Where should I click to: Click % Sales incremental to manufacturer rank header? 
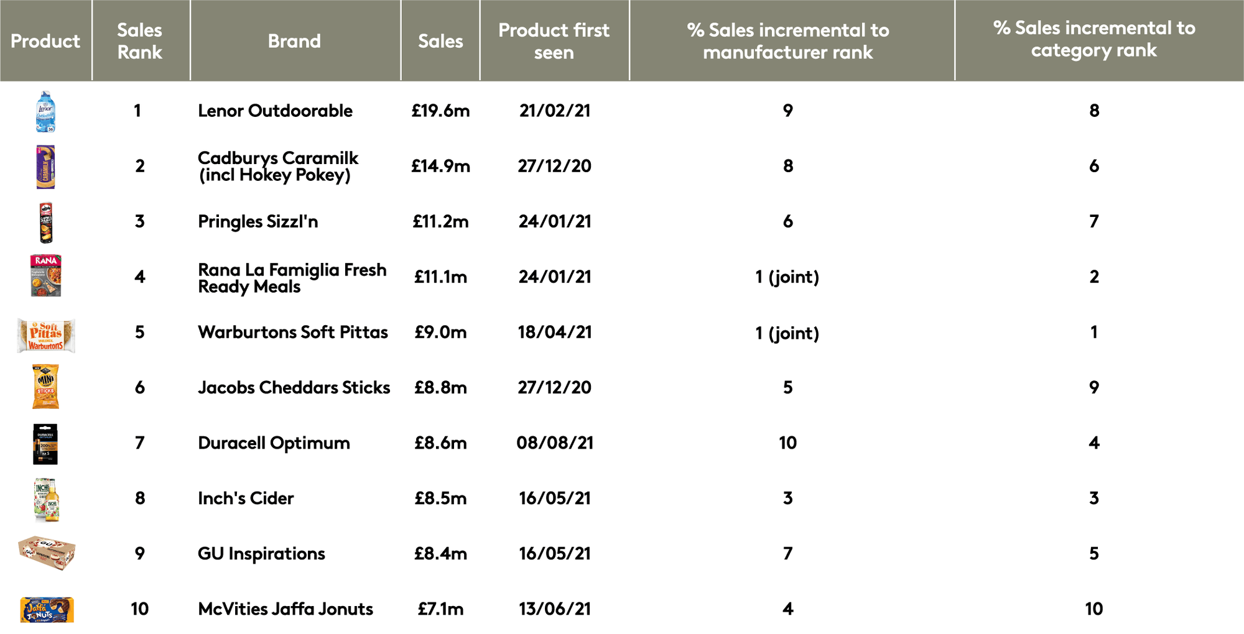click(x=788, y=41)
